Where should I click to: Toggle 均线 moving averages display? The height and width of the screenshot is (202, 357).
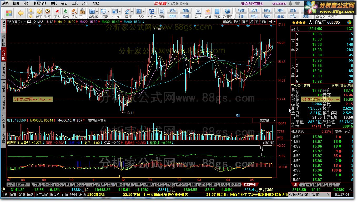tap(237, 22)
